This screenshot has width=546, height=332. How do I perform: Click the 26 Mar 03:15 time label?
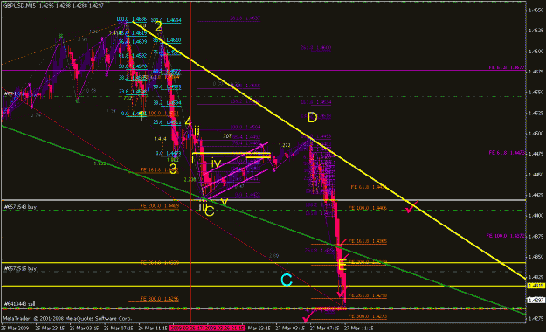tap(84, 328)
